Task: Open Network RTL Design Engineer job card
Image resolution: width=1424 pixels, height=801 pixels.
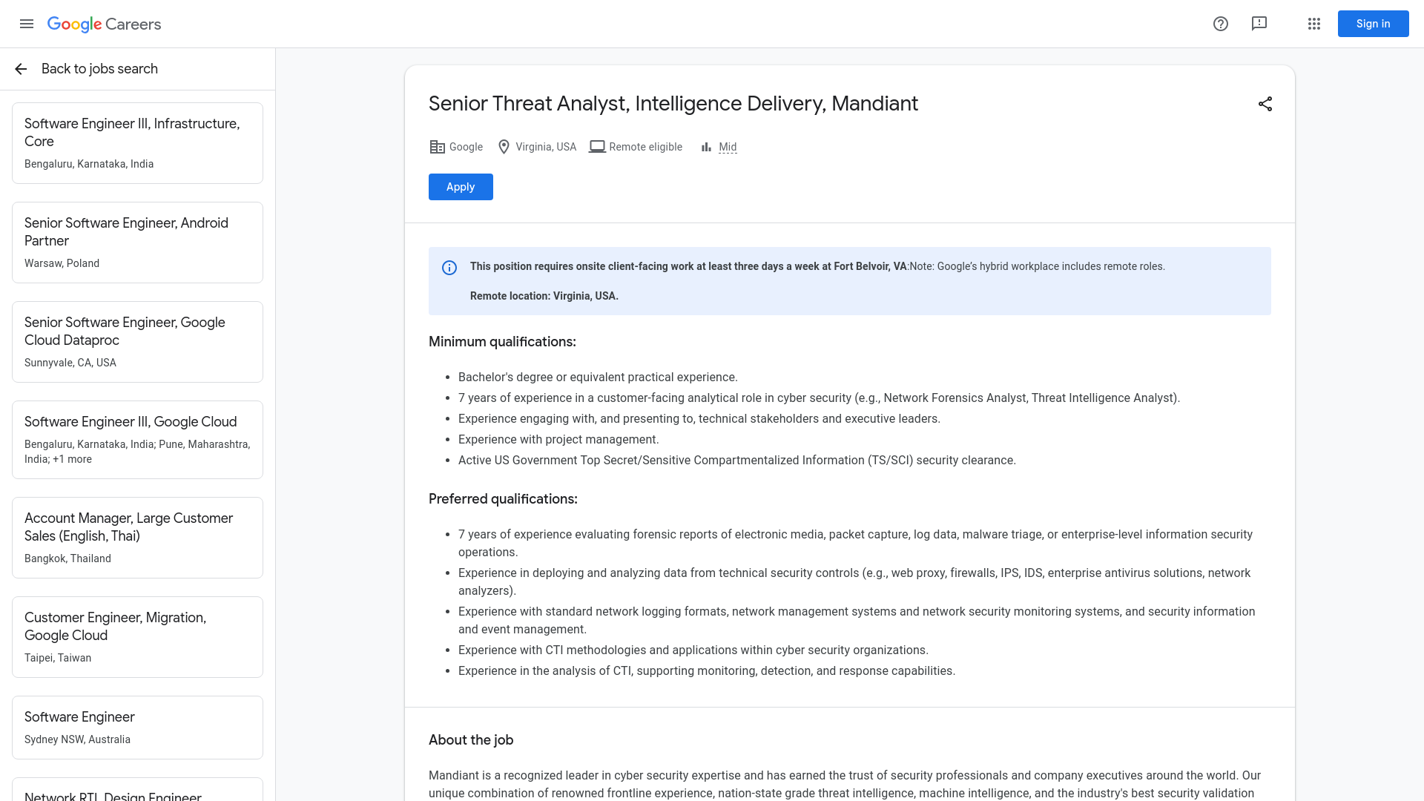Action: tap(137, 789)
